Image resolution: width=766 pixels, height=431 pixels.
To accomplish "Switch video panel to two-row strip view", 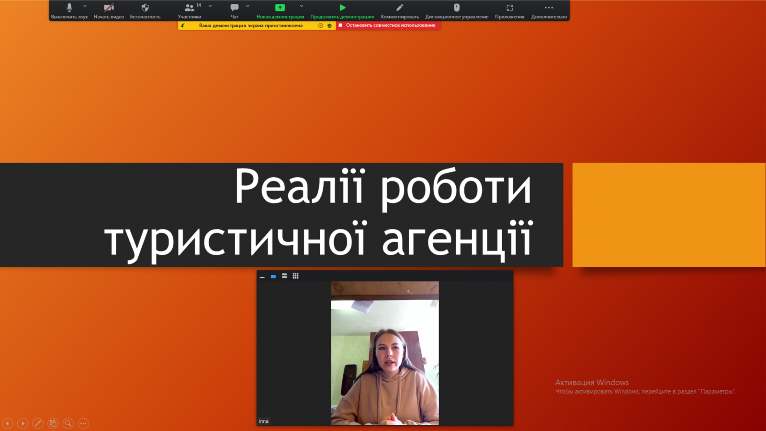I will coord(284,276).
